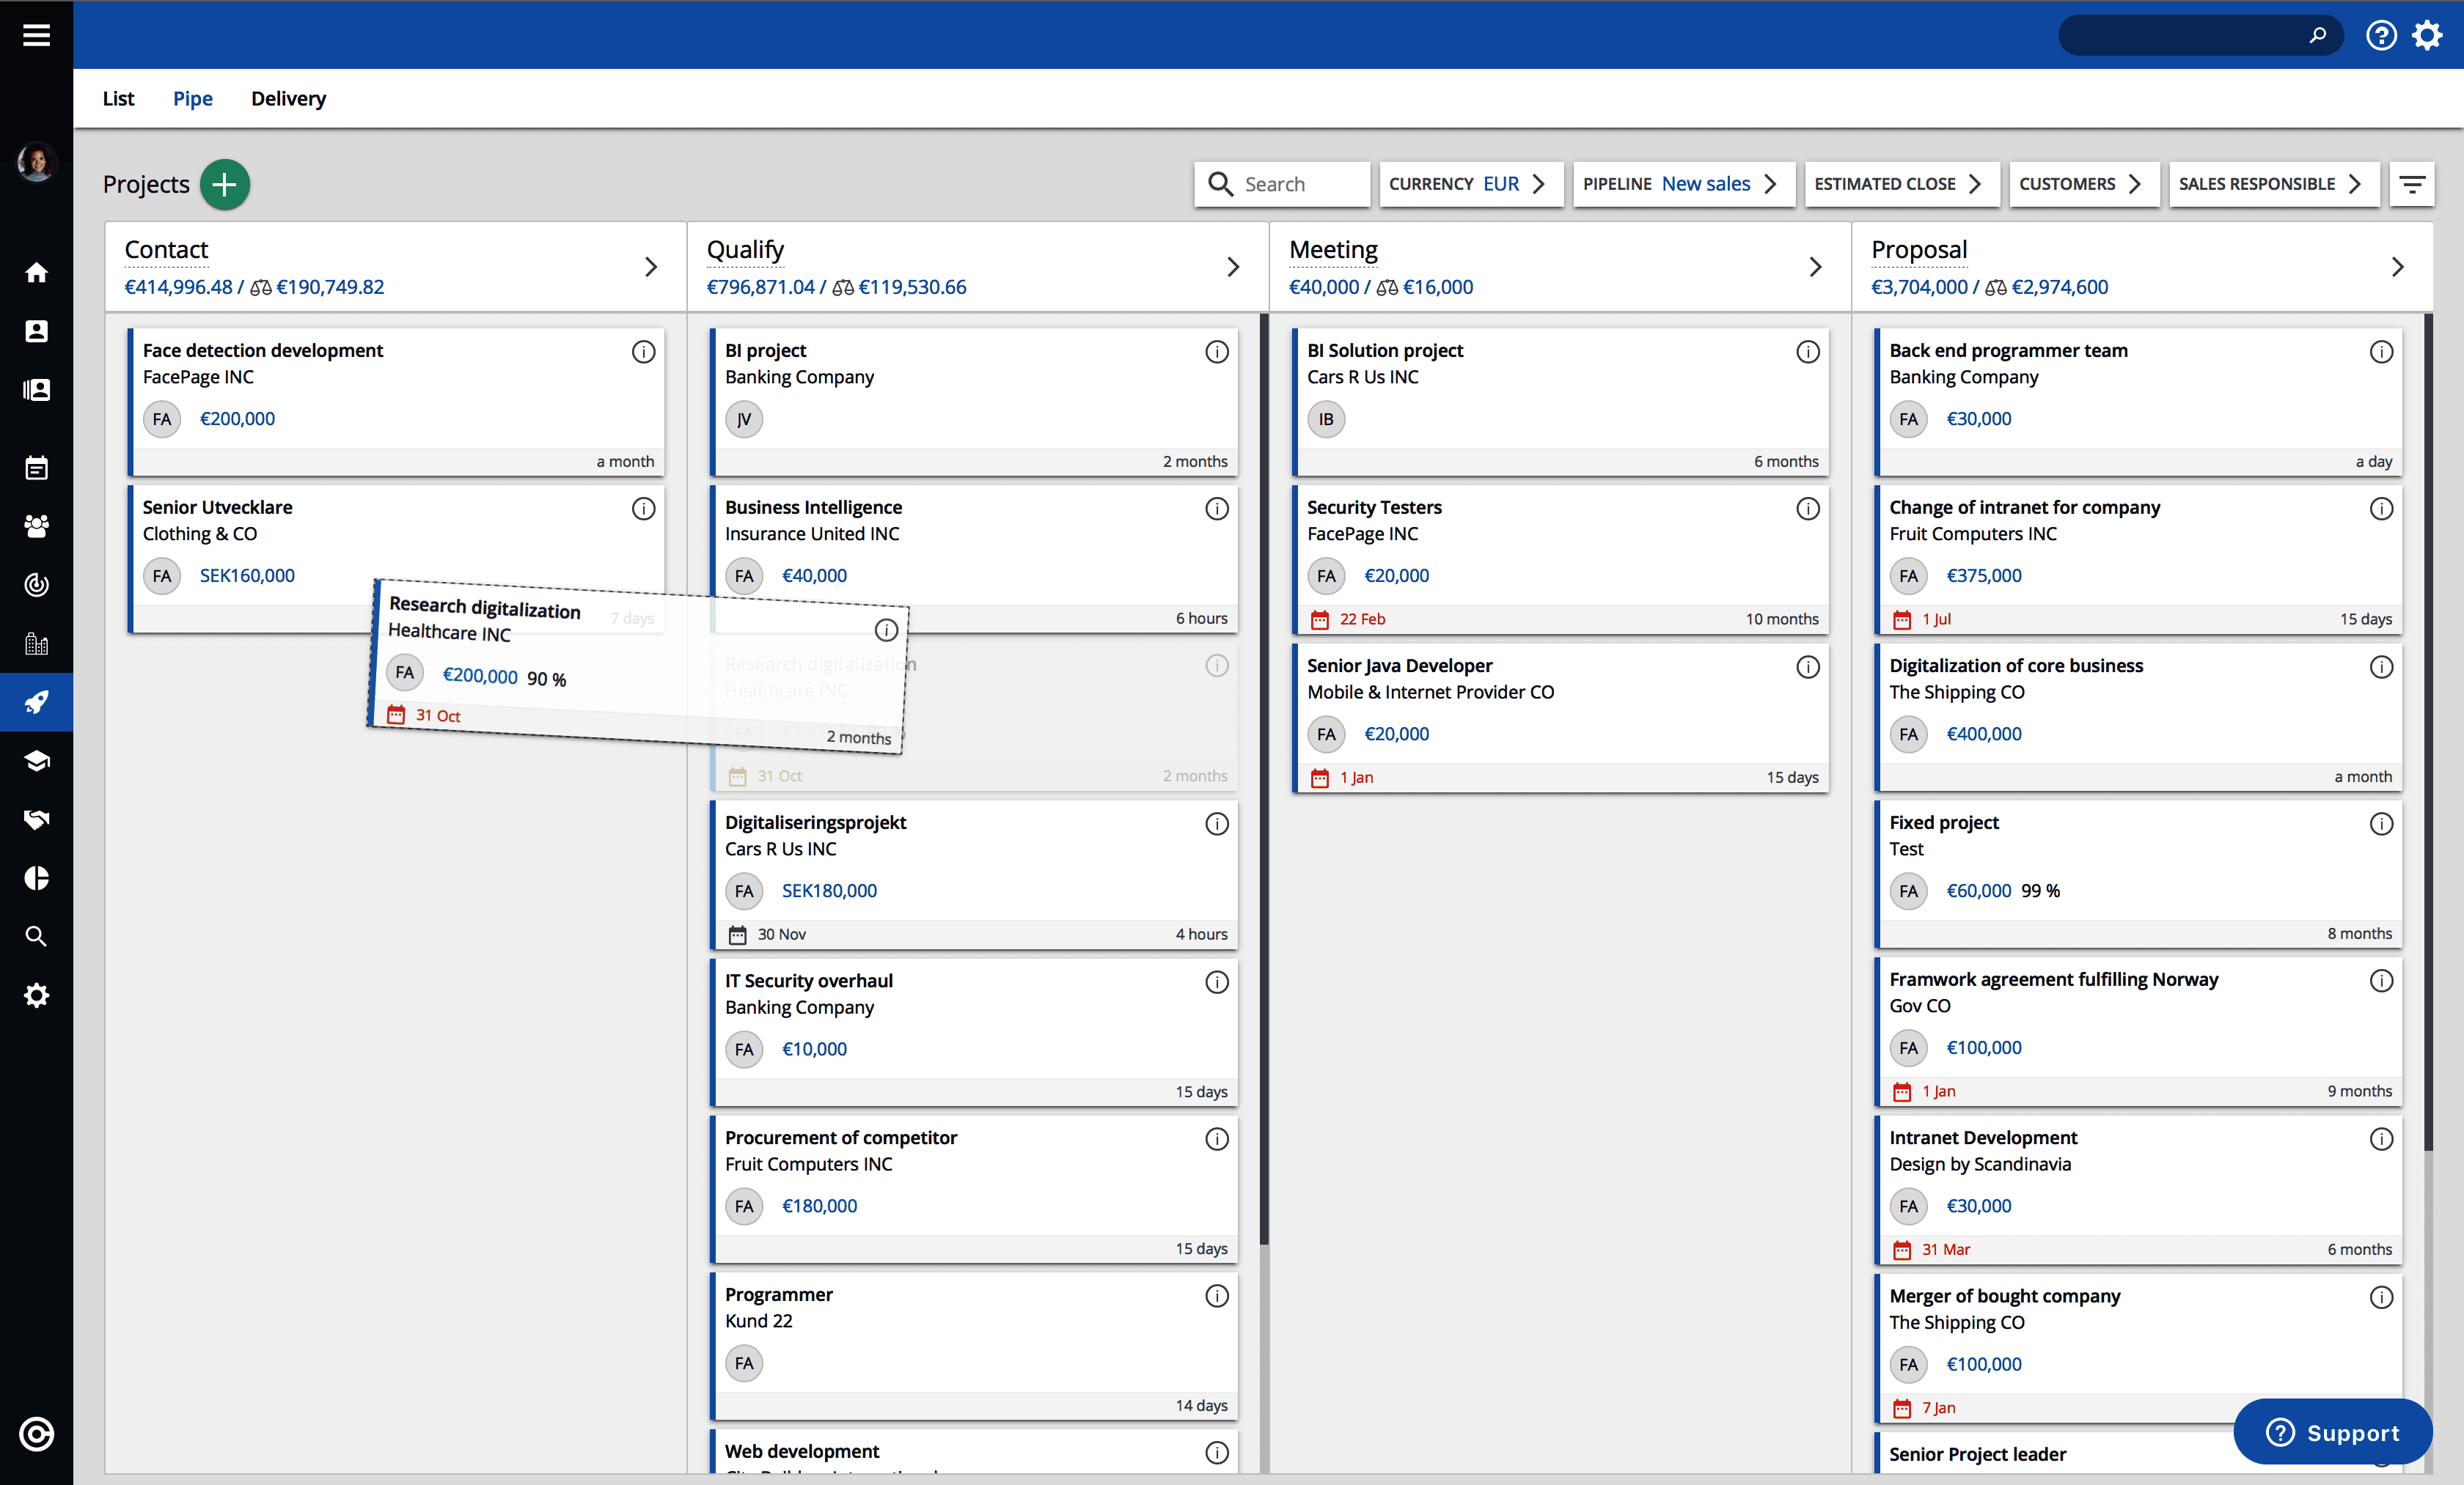Expand the Proposal column chevron
This screenshot has height=1485, width=2464.
click(x=2397, y=267)
